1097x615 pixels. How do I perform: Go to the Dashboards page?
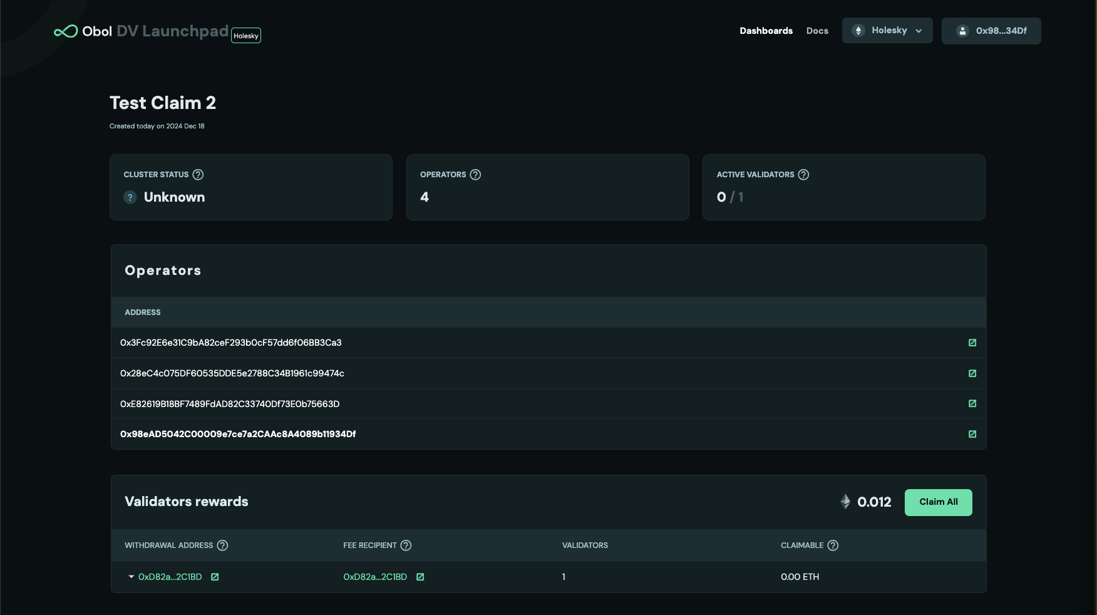(766, 31)
